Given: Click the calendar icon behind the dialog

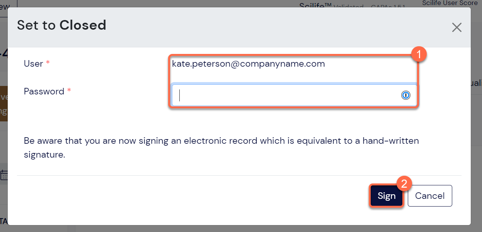Looking at the screenshot, I should [4, 175].
